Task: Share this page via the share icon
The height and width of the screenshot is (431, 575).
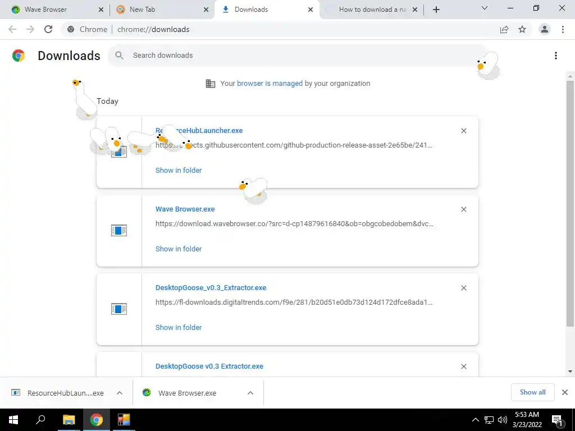Action: click(x=504, y=29)
